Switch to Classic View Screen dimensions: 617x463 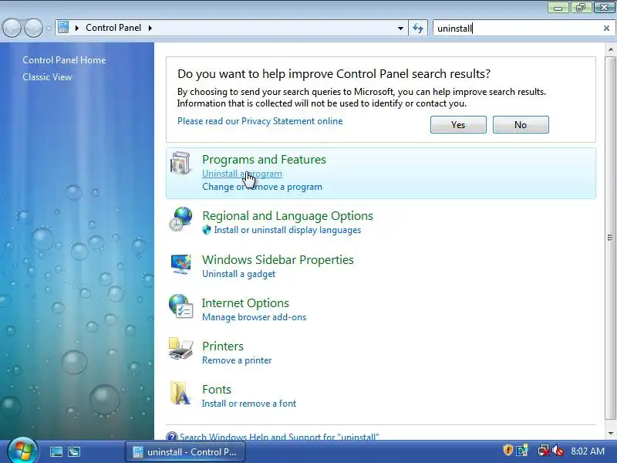coord(47,77)
